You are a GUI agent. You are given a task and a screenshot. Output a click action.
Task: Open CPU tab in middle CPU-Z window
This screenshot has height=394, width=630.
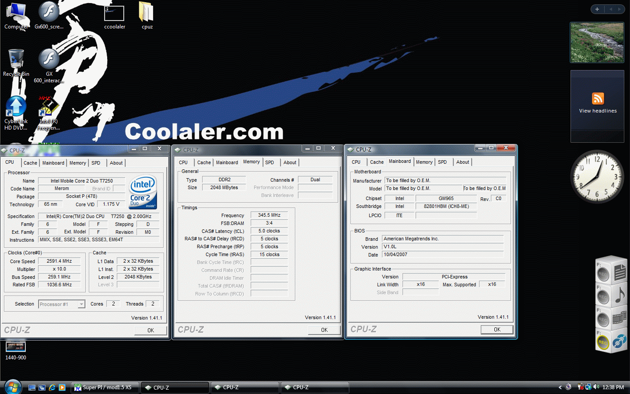(x=183, y=162)
